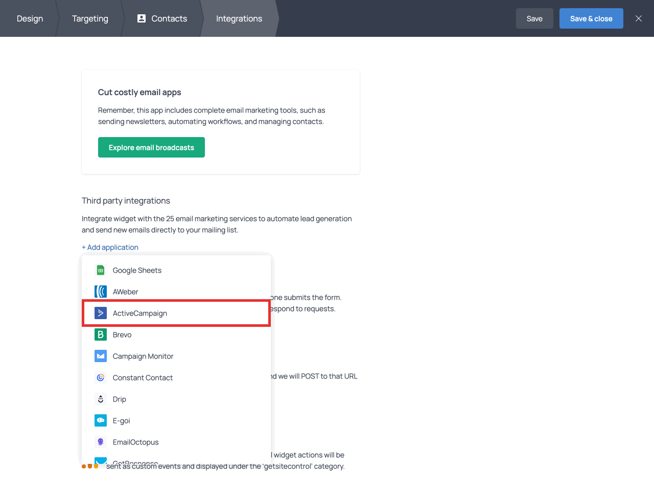654x491 pixels.
Task: Select the Integrations tab
Action: tap(239, 18)
